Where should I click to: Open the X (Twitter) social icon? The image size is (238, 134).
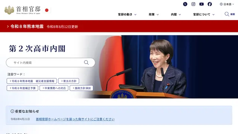coord(185,4)
